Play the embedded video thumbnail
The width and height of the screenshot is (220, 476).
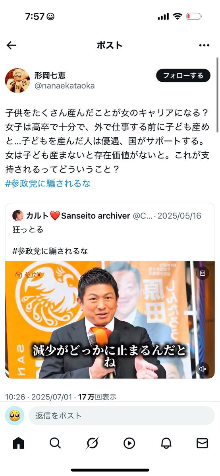[x=110, y=320]
